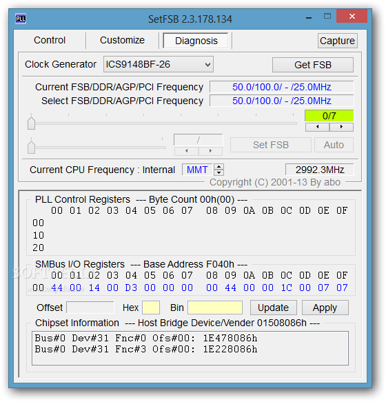Click the lower fine-tune slider thumb
The width and height of the screenshot is (386, 402).
pyautogui.click(x=31, y=147)
